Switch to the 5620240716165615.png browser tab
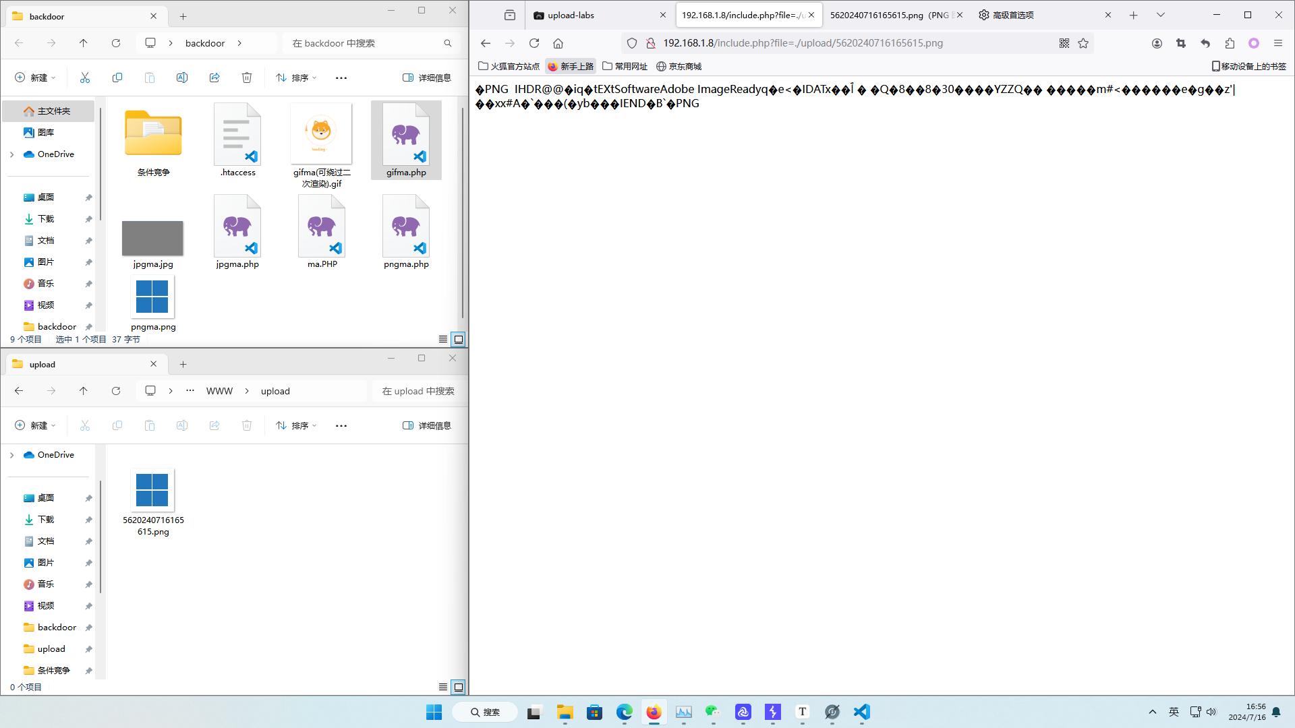The width and height of the screenshot is (1295, 728). (x=888, y=15)
